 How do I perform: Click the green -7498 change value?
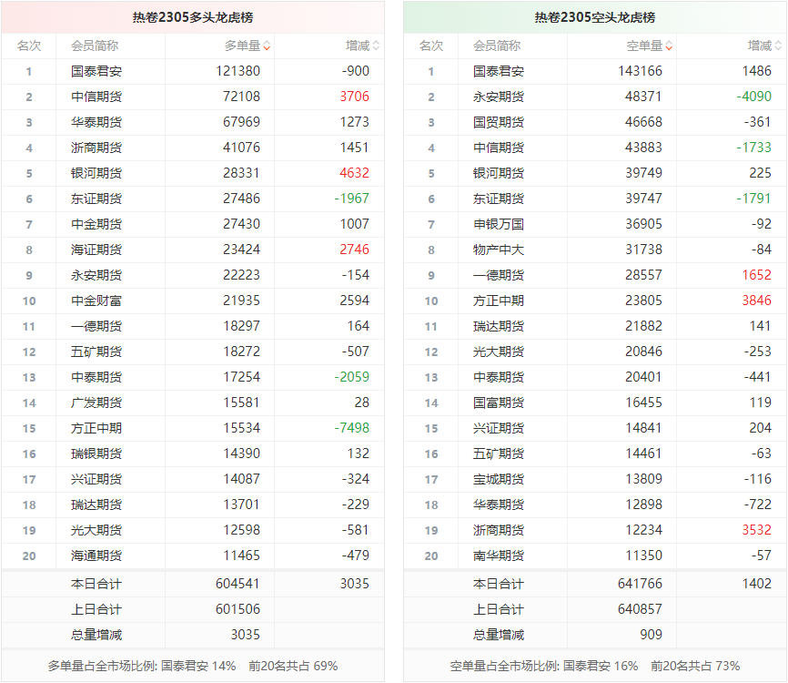(x=351, y=428)
